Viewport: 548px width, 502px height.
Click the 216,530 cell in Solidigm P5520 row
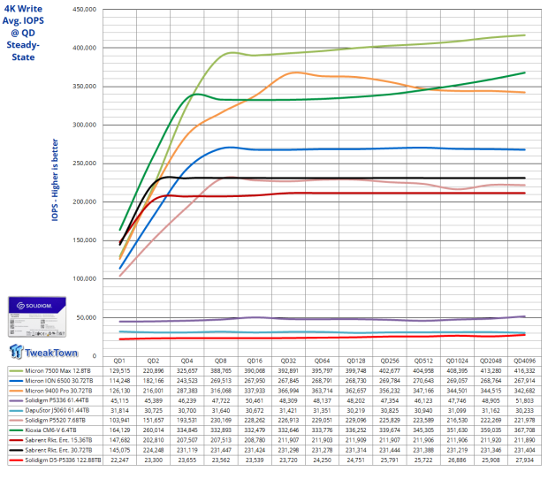pos(457,420)
